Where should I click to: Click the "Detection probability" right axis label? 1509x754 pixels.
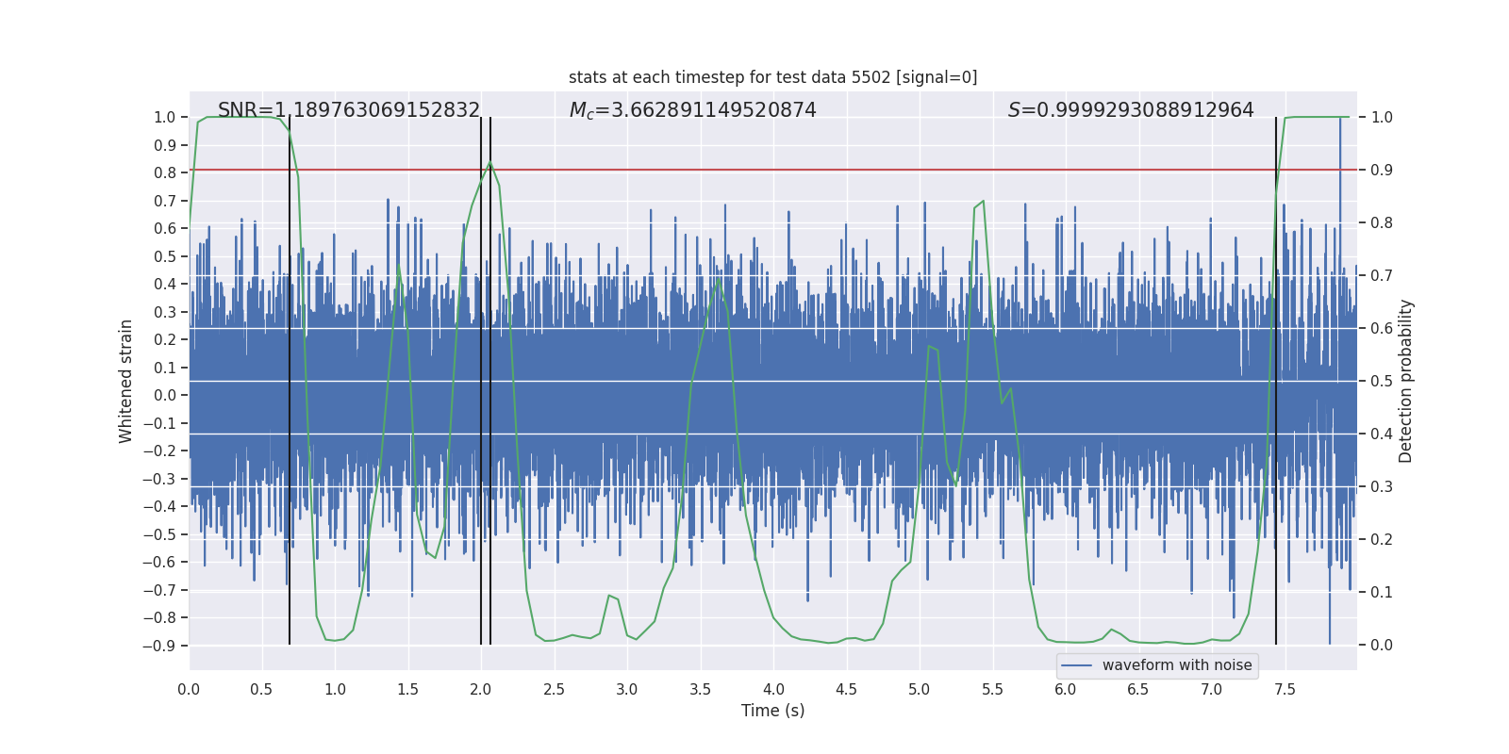(x=1406, y=381)
